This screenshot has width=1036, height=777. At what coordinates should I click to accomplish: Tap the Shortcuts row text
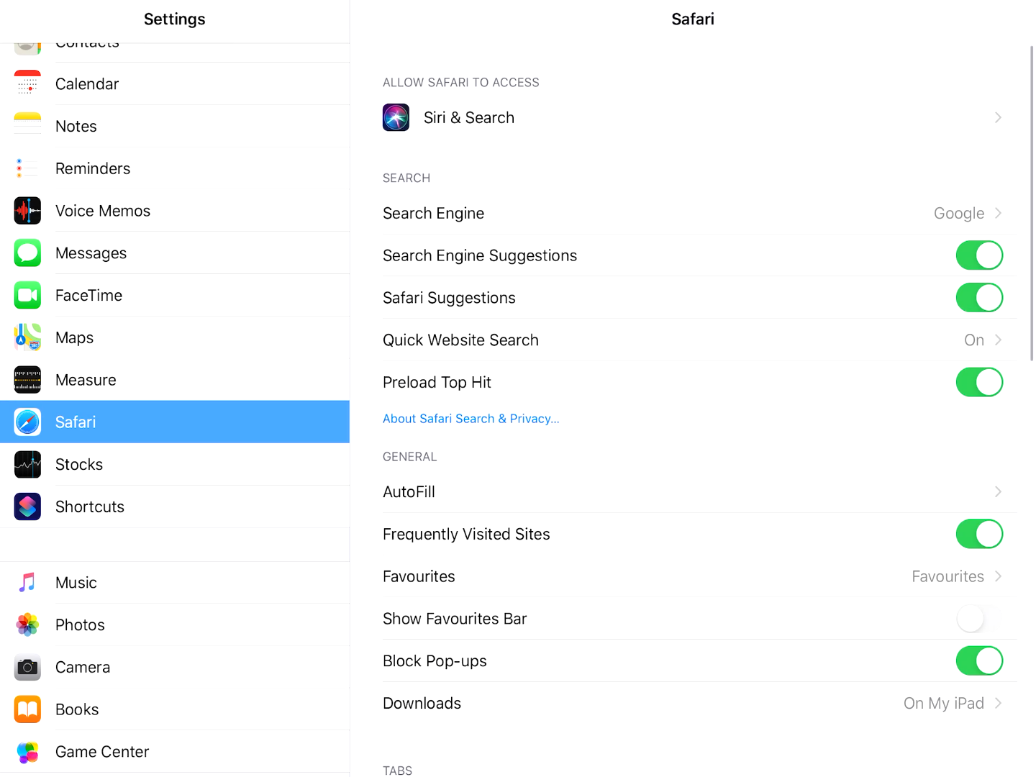coord(90,506)
